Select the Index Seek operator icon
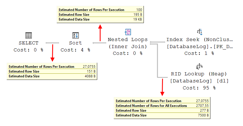The image size is (243, 126). 199,32
